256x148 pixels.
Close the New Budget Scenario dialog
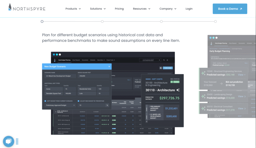[x=109, y=66]
